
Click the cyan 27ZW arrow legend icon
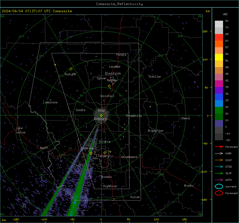(219, 167)
